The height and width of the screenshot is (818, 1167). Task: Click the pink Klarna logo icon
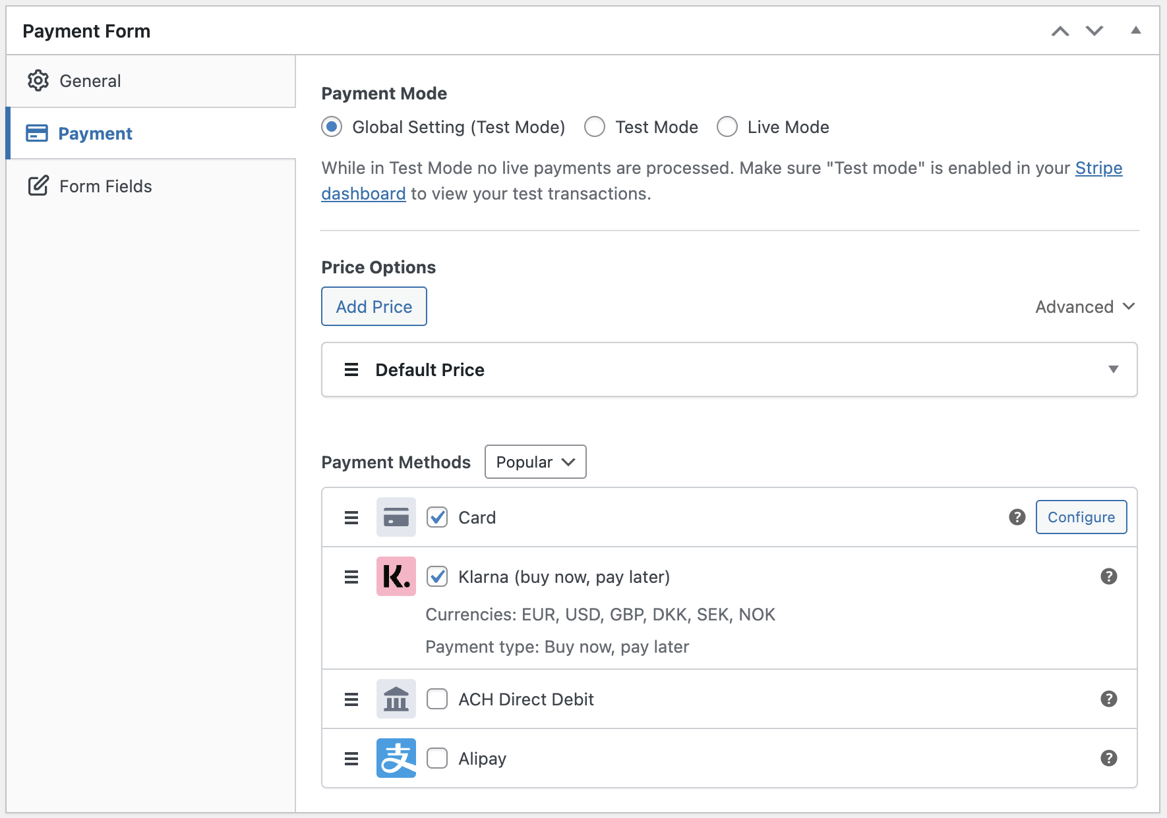tap(396, 576)
